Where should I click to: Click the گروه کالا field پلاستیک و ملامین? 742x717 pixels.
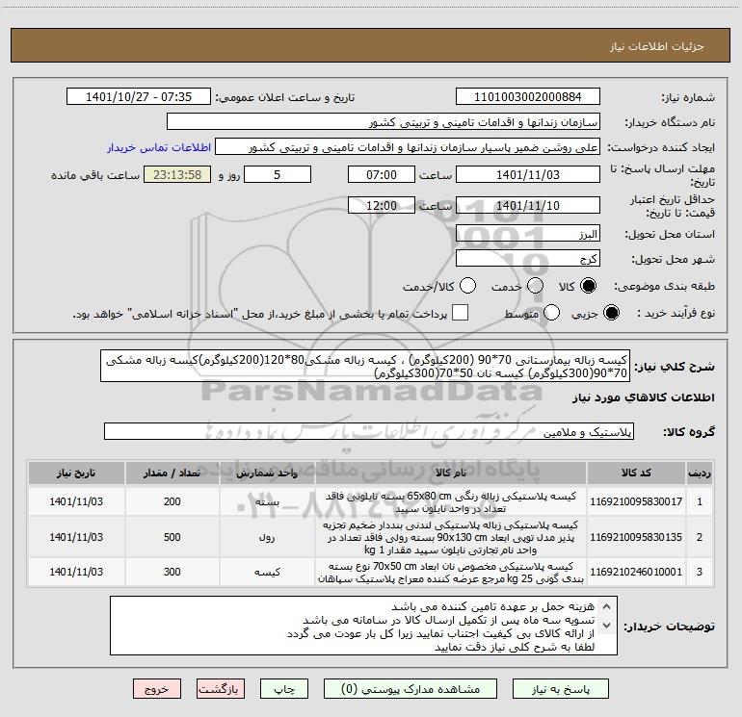pyautogui.click(x=369, y=431)
